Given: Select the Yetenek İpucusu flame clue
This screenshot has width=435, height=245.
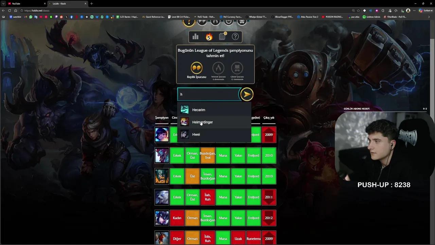Looking at the screenshot, I should (x=218, y=71).
